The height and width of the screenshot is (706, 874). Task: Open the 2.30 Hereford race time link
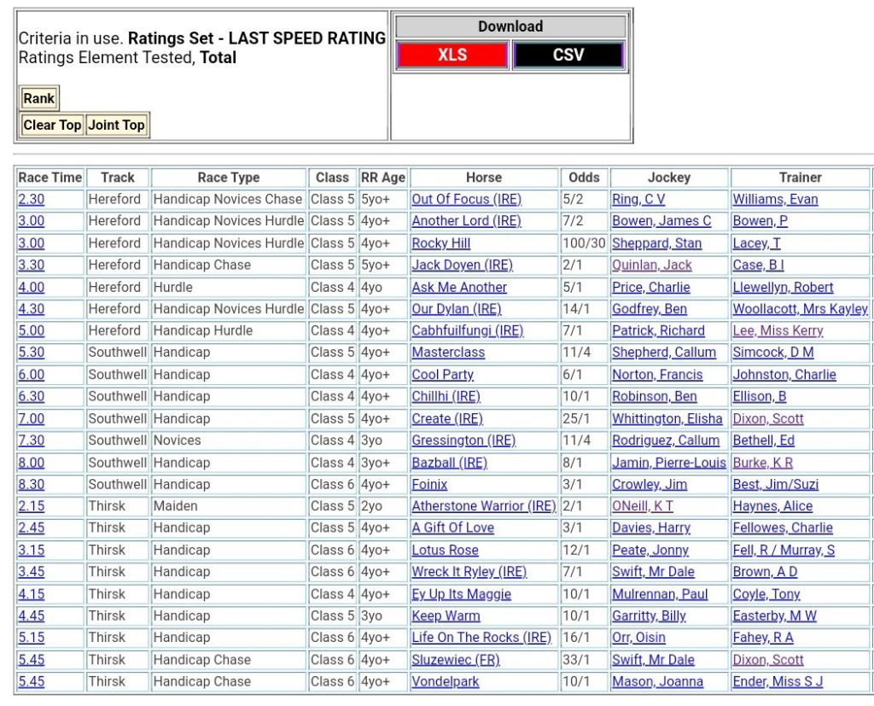tap(32, 199)
